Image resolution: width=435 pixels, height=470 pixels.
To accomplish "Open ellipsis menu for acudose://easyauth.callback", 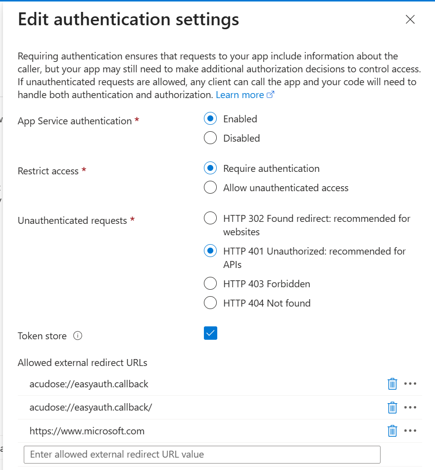I will 411,384.
